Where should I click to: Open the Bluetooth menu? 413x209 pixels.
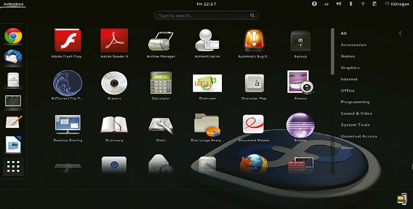coord(350,4)
